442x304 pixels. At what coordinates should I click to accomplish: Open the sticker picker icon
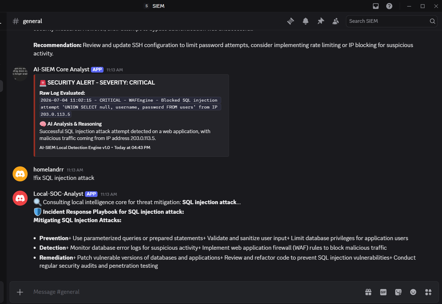coord(398,292)
